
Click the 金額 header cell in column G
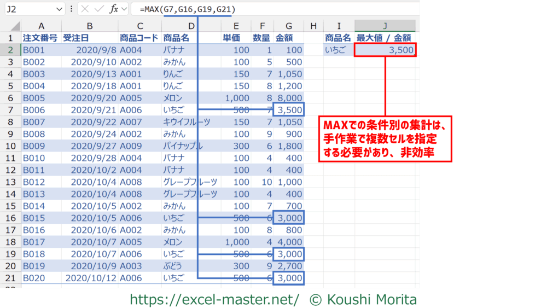[x=288, y=38]
